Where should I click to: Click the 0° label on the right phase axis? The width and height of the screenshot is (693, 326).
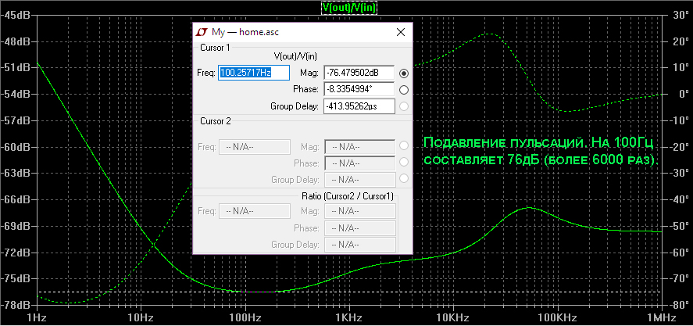click(677, 94)
